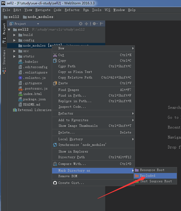Choose Copy Path from context menu

93,66
